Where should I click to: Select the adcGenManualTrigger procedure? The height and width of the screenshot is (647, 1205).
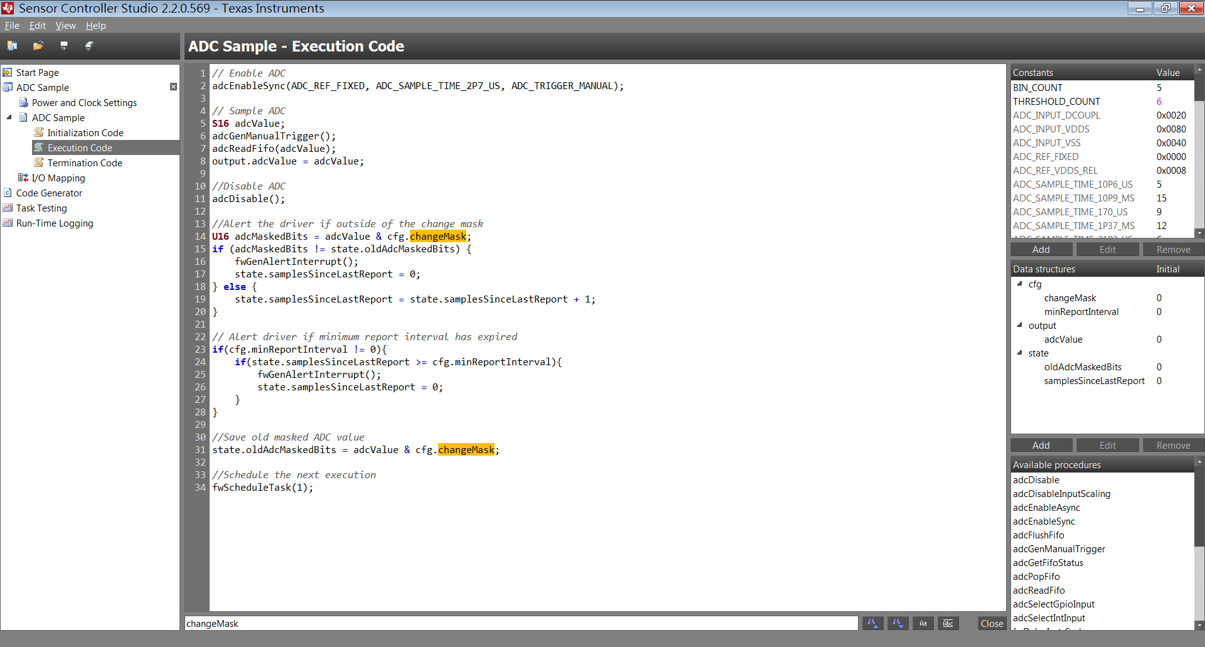(1059, 549)
